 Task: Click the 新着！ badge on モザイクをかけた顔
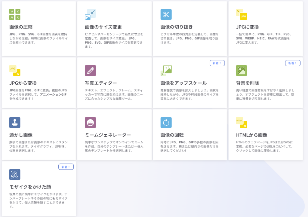point(66,167)
